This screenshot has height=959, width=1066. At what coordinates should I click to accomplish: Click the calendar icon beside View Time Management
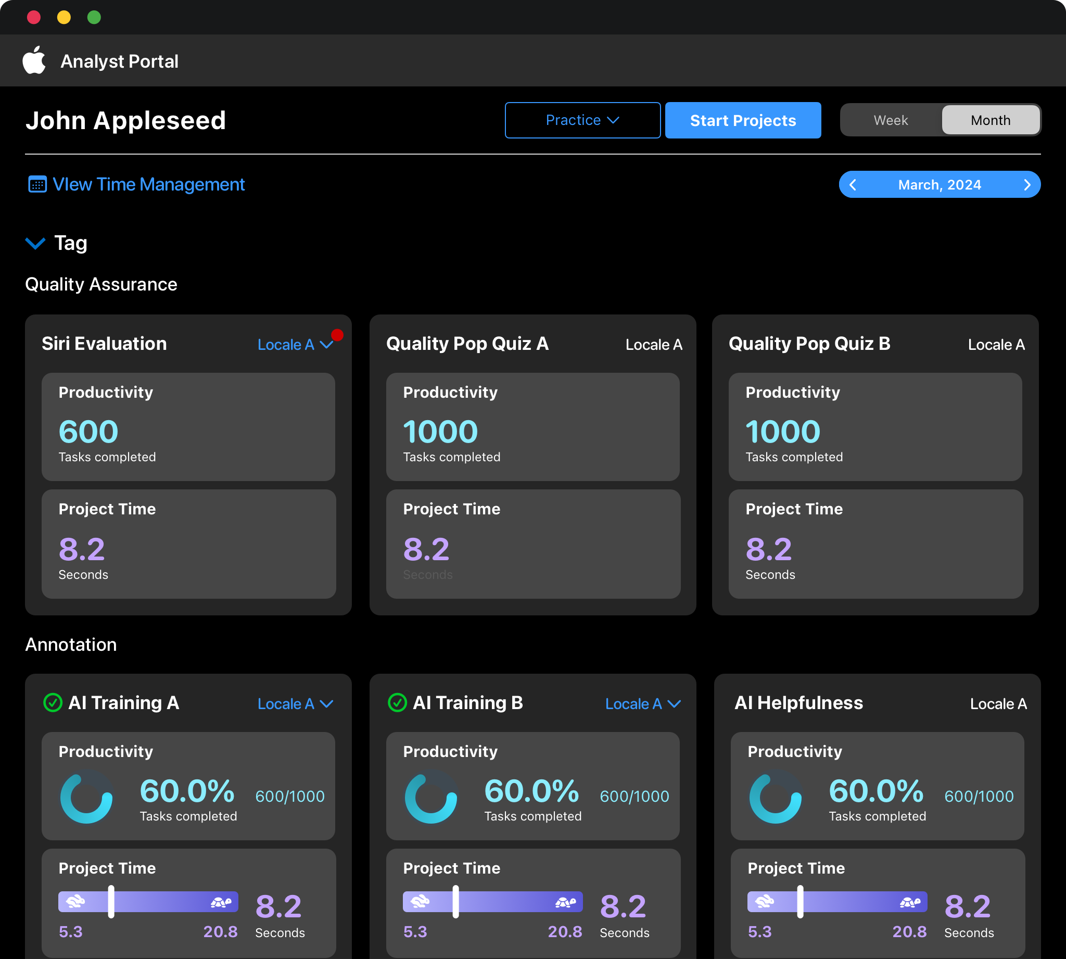coord(37,184)
